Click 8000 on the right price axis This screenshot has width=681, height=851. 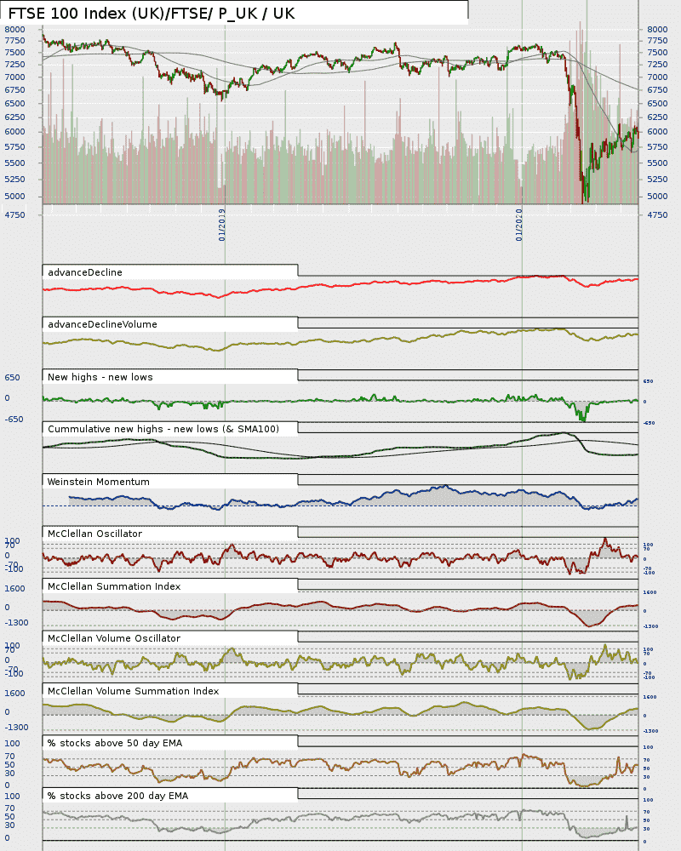657,29
